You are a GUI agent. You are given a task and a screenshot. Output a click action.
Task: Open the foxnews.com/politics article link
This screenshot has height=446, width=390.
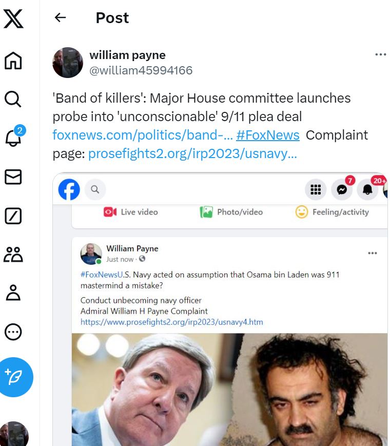(x=143, y=135)
